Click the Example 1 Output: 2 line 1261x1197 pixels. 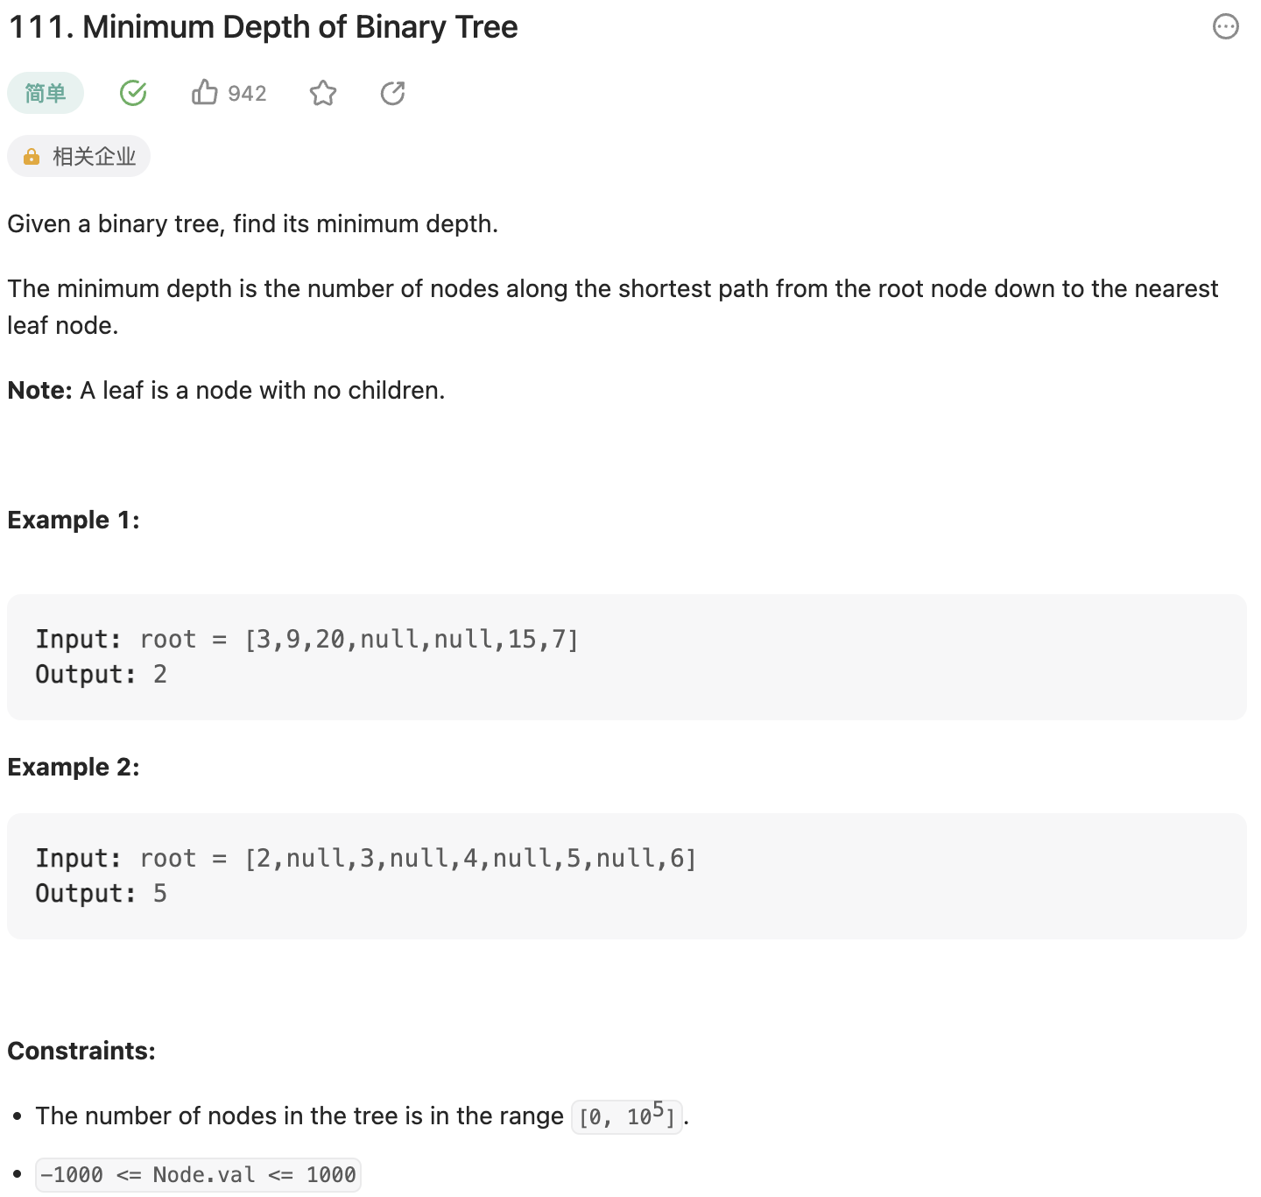point(101,675)
